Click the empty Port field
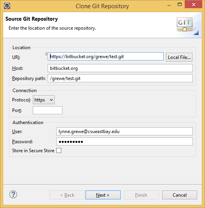 [x=48, y=110]
